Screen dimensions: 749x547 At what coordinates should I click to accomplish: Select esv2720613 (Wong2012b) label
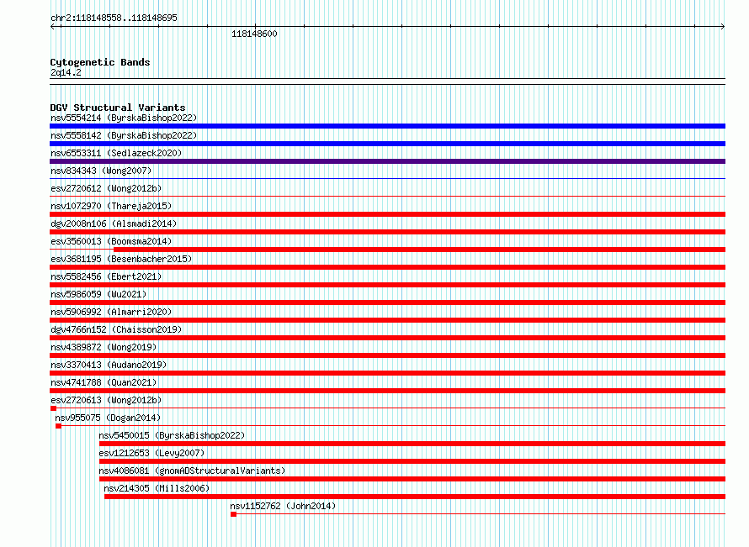click(106, 400)
